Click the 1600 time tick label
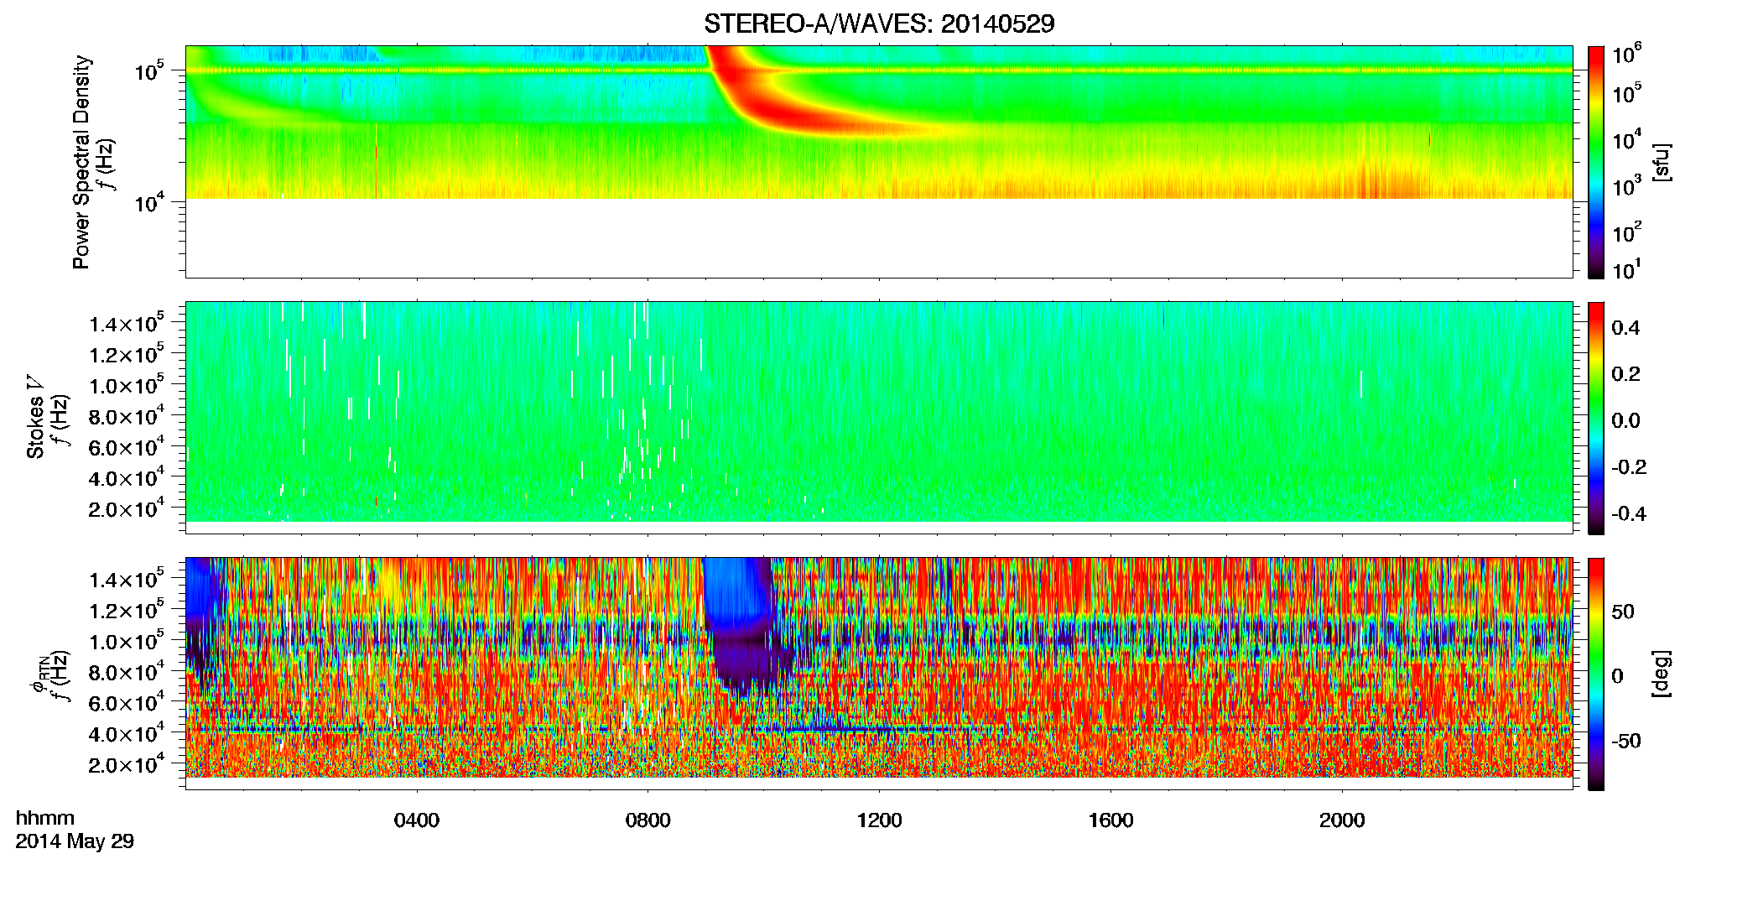 coord(1110,820)
